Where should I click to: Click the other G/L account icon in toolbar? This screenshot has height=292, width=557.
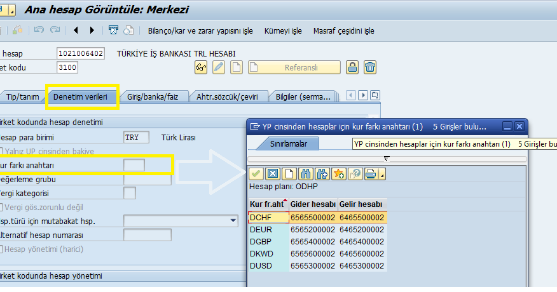(x=17, y=30)
